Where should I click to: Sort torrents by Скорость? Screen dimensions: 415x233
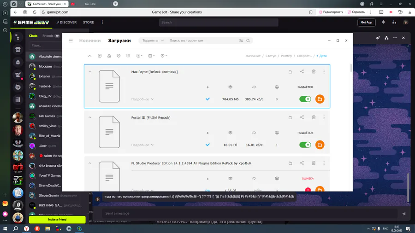tap(304, 56)
